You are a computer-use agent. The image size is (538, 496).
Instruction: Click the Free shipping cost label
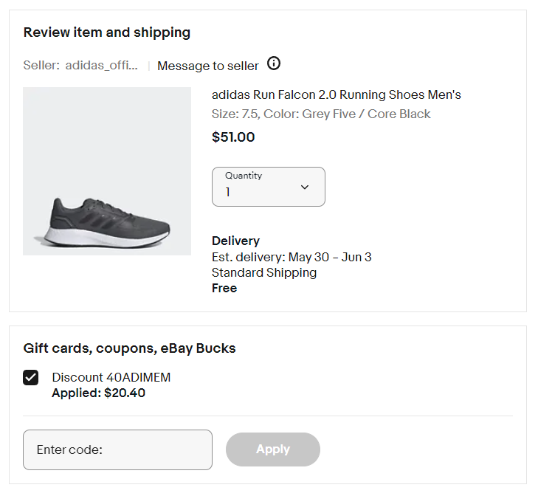click(x=224, y=288)
